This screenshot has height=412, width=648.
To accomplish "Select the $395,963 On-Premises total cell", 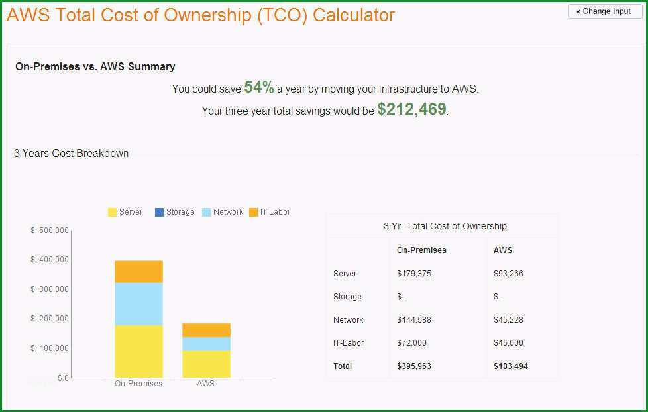I will coord(413,366).
